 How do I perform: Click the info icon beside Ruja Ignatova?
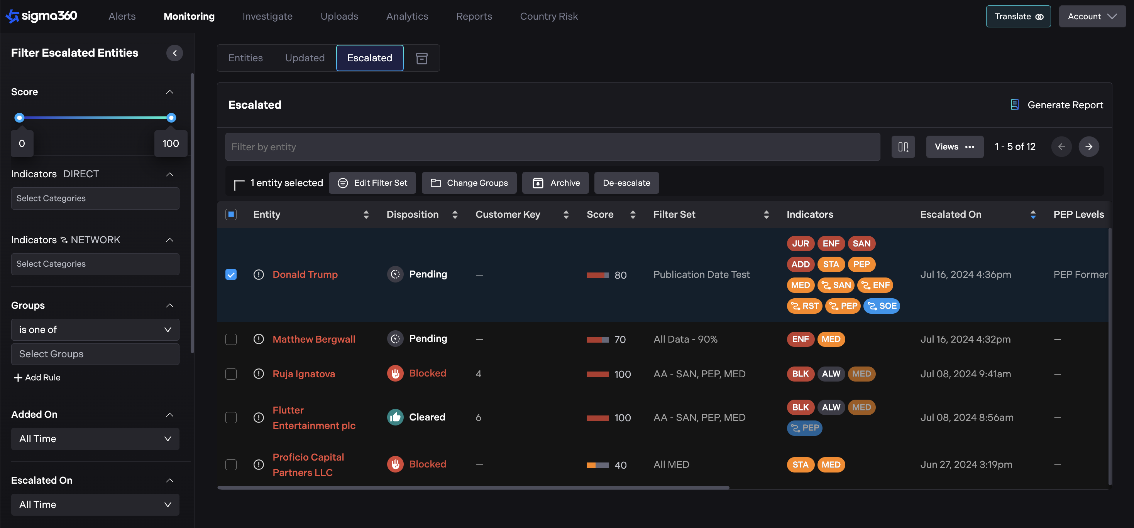point(258,374)
